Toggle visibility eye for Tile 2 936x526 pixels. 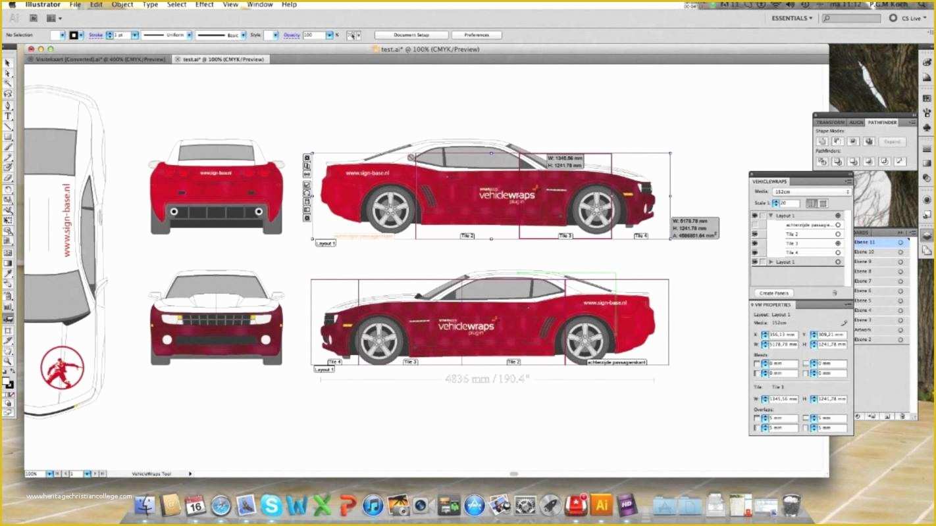click(x=755, y=234)
